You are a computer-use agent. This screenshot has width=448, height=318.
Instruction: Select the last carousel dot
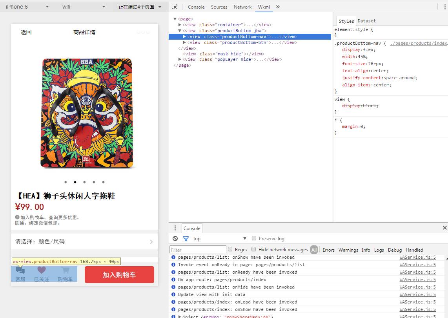tap(104, 182)
